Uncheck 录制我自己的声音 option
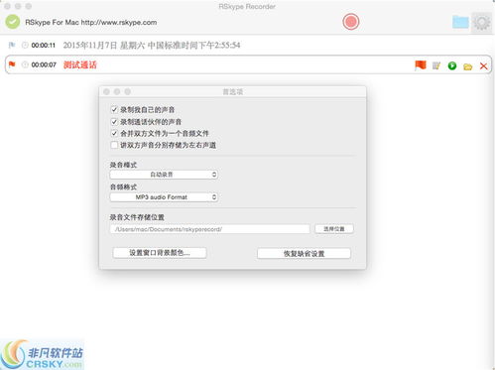This screenshot has width=495, height=370. click(x=114, y=109)
